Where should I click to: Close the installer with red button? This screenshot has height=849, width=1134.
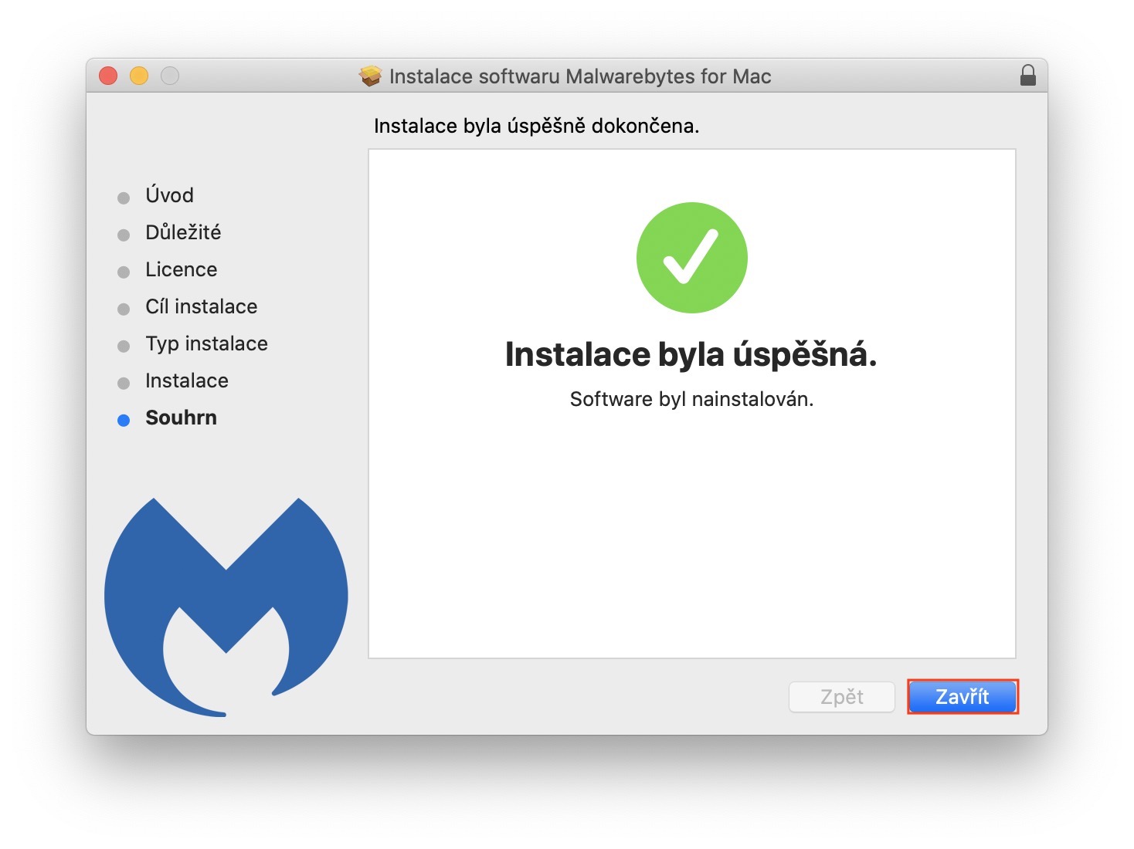coord(108,76)
